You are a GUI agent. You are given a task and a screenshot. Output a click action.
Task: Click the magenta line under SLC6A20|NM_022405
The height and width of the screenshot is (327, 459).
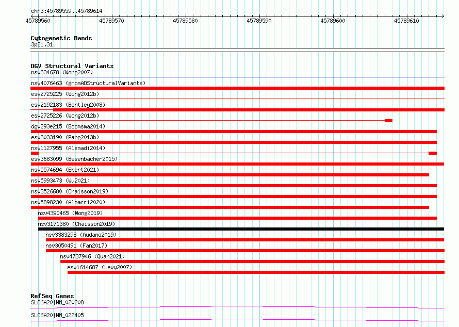pos(237,320)
